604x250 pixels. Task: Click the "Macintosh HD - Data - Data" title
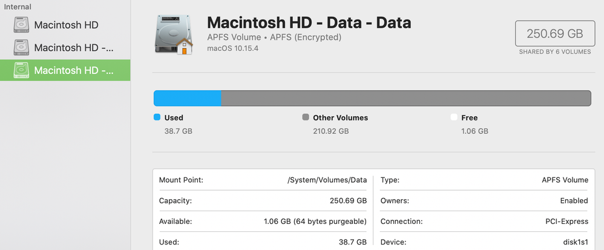coord(309,23)
